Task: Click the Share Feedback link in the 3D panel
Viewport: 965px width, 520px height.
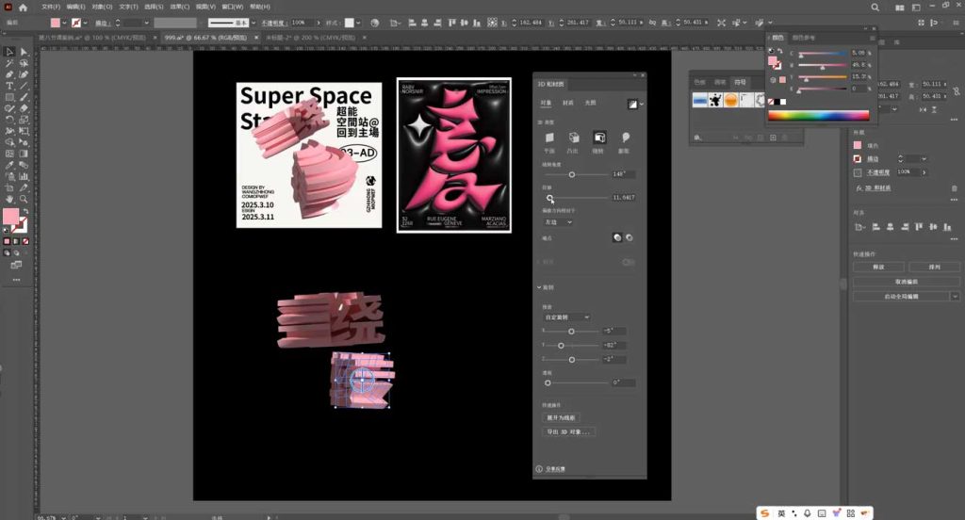Action: (555, 469)
